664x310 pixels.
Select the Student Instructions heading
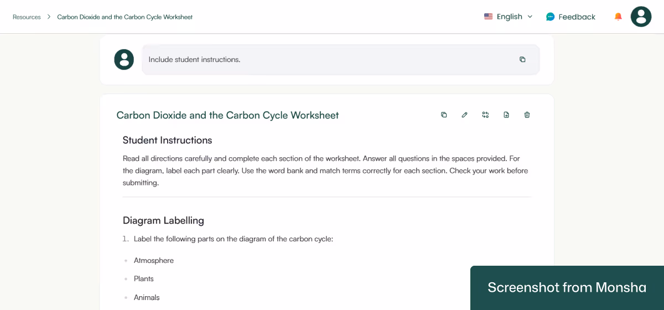pyautogui.click(x=167, y=140)
